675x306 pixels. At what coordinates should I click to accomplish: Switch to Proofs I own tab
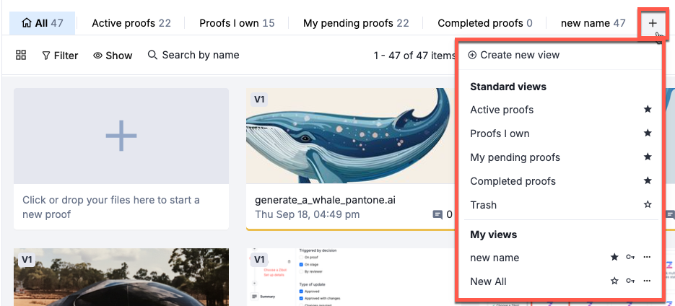(x=237, y=23)
